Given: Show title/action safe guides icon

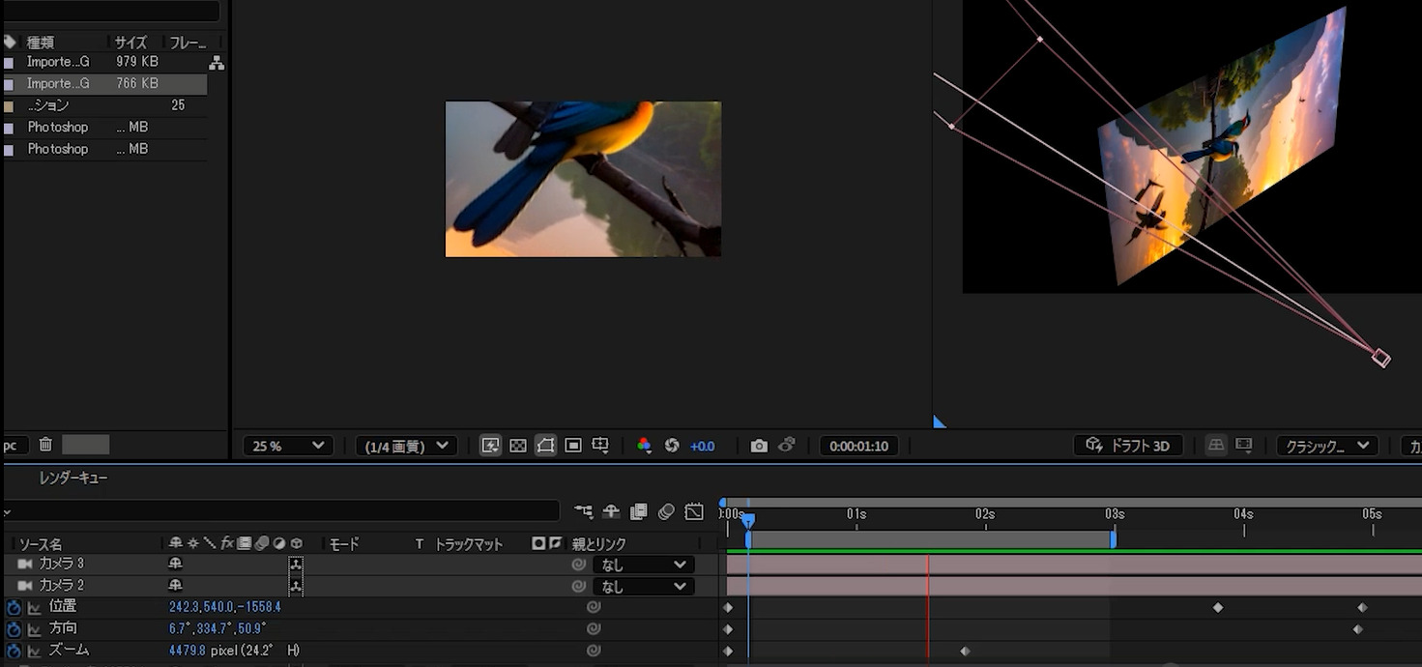Looking at the screenshot, I should point(599,445).
